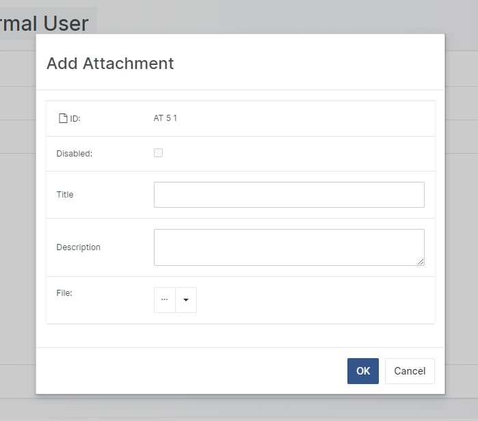This screenshot has height=421, width=478.
Task: Select the AT 5 1 ID value
Action: pos(165,118)
